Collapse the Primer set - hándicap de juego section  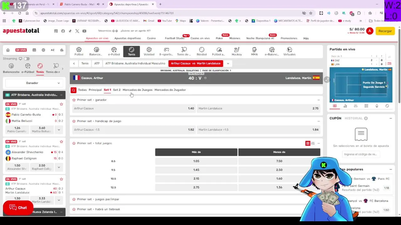click(x=319, y=121)
